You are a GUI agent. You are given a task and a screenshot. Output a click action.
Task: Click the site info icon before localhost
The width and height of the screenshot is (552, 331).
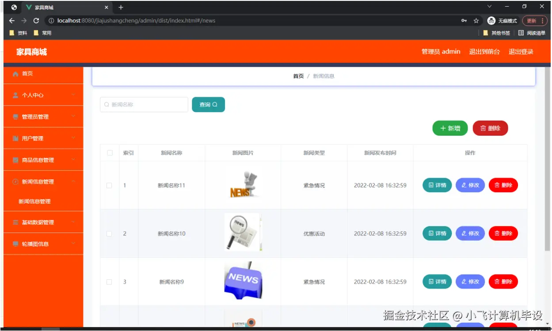pos(51,21)
